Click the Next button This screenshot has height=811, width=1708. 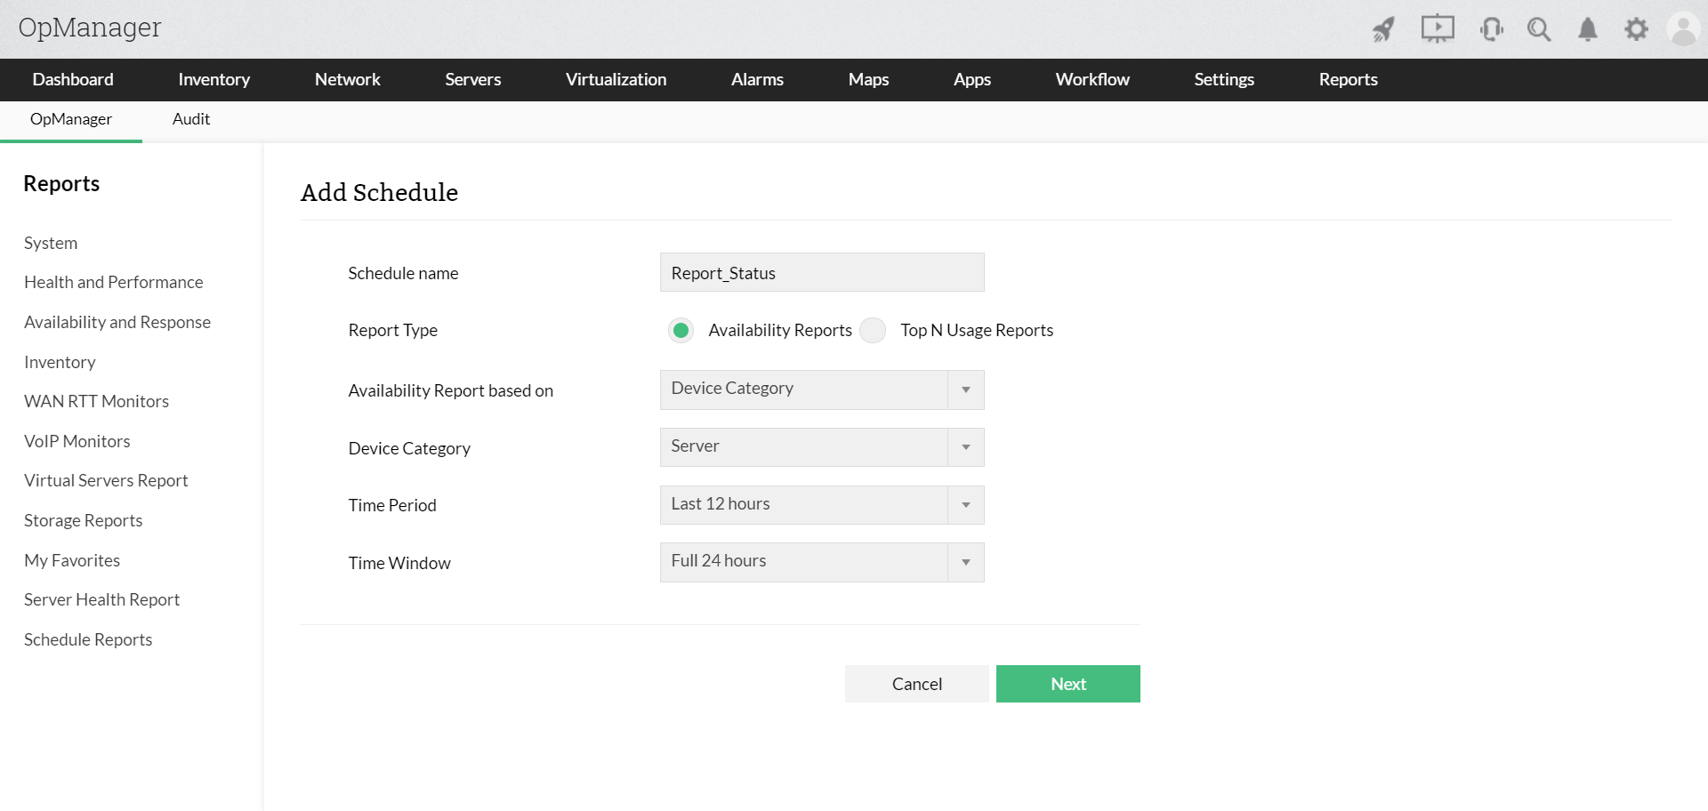pyautogui.click(x=1067, y=683)
